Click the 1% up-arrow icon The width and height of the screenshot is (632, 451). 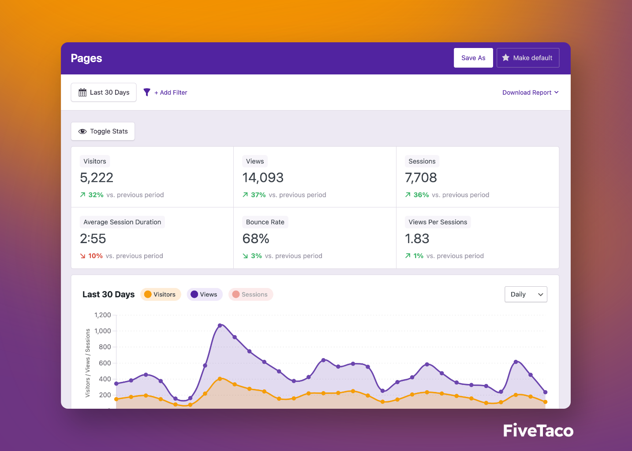click(408, 256)
